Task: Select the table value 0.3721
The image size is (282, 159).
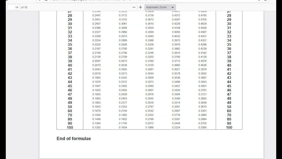Action: click(203, 94)
